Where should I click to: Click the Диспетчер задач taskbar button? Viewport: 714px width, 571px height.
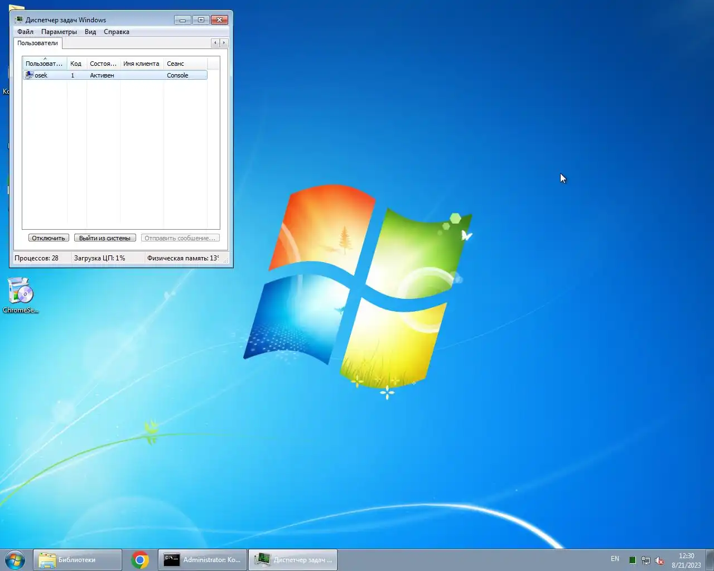point(293,560)
